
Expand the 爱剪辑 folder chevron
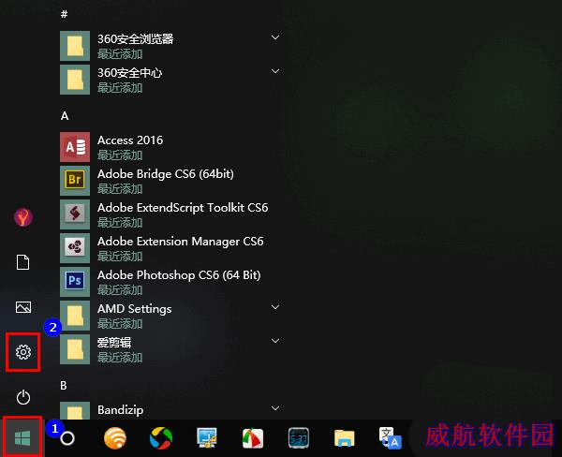click(275, 341)
